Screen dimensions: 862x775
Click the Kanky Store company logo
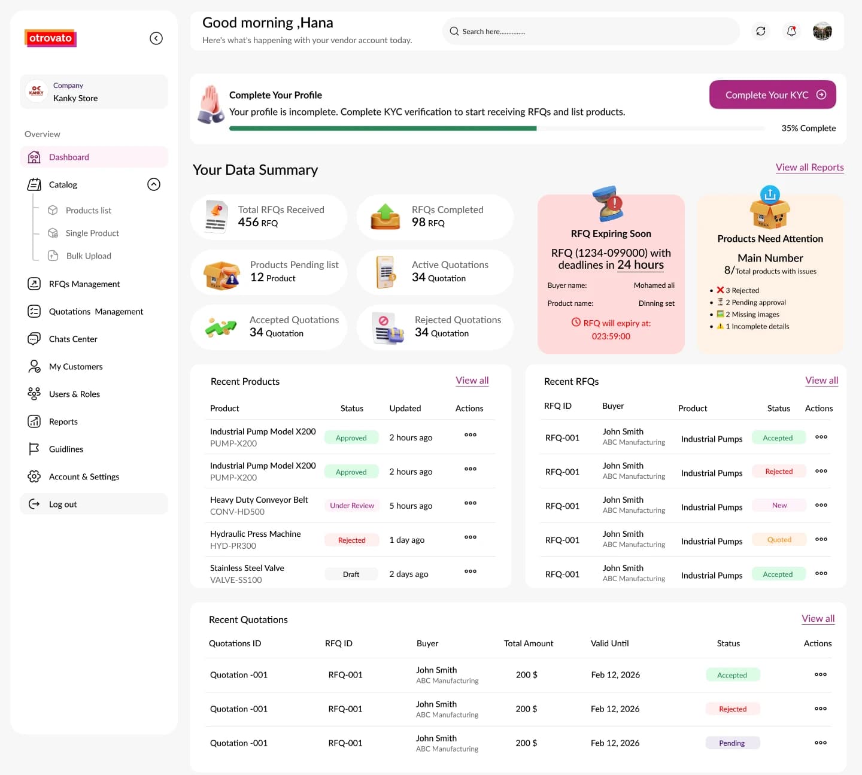pos(37,92)
